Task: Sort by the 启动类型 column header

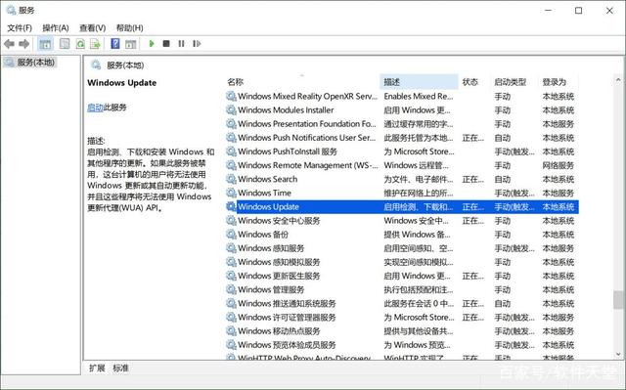Action: click(514, 82)
